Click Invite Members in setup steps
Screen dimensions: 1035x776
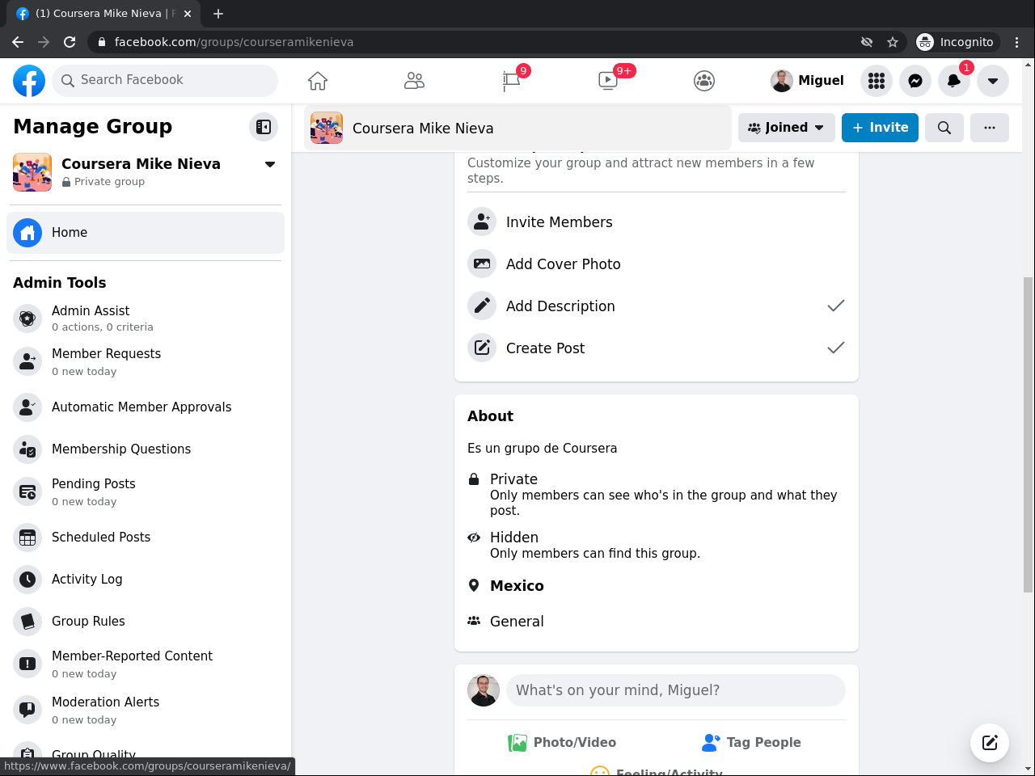coord(657,222)
